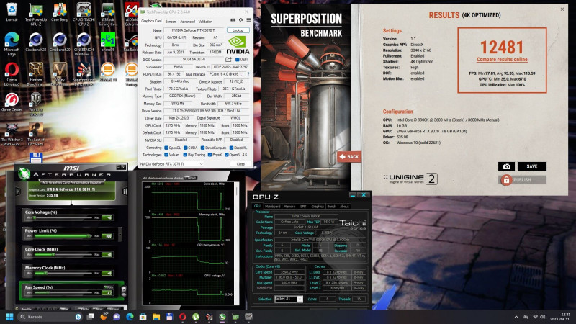Image resolution: width=576 pixels, height=324 pixels.
Task: Switch to the Advanced tab in GPU-Z
Action: (x=187, y=22)
